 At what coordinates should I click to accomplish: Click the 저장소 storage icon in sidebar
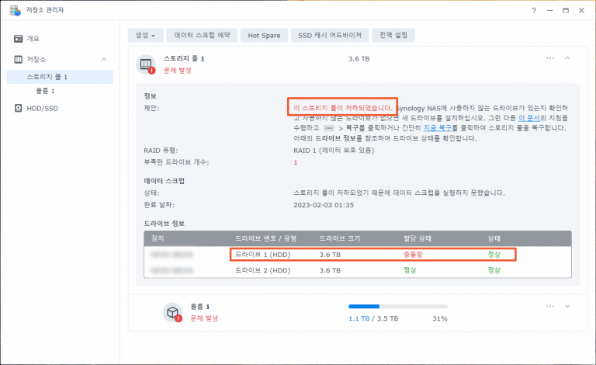19,59
